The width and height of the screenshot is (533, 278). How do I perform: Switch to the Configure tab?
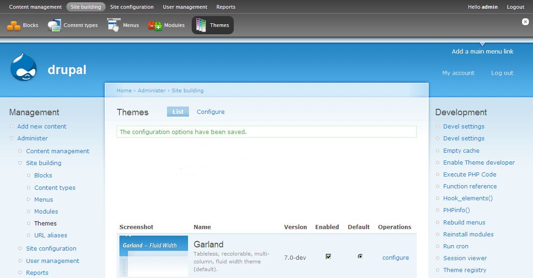click(x=210, y=112)
